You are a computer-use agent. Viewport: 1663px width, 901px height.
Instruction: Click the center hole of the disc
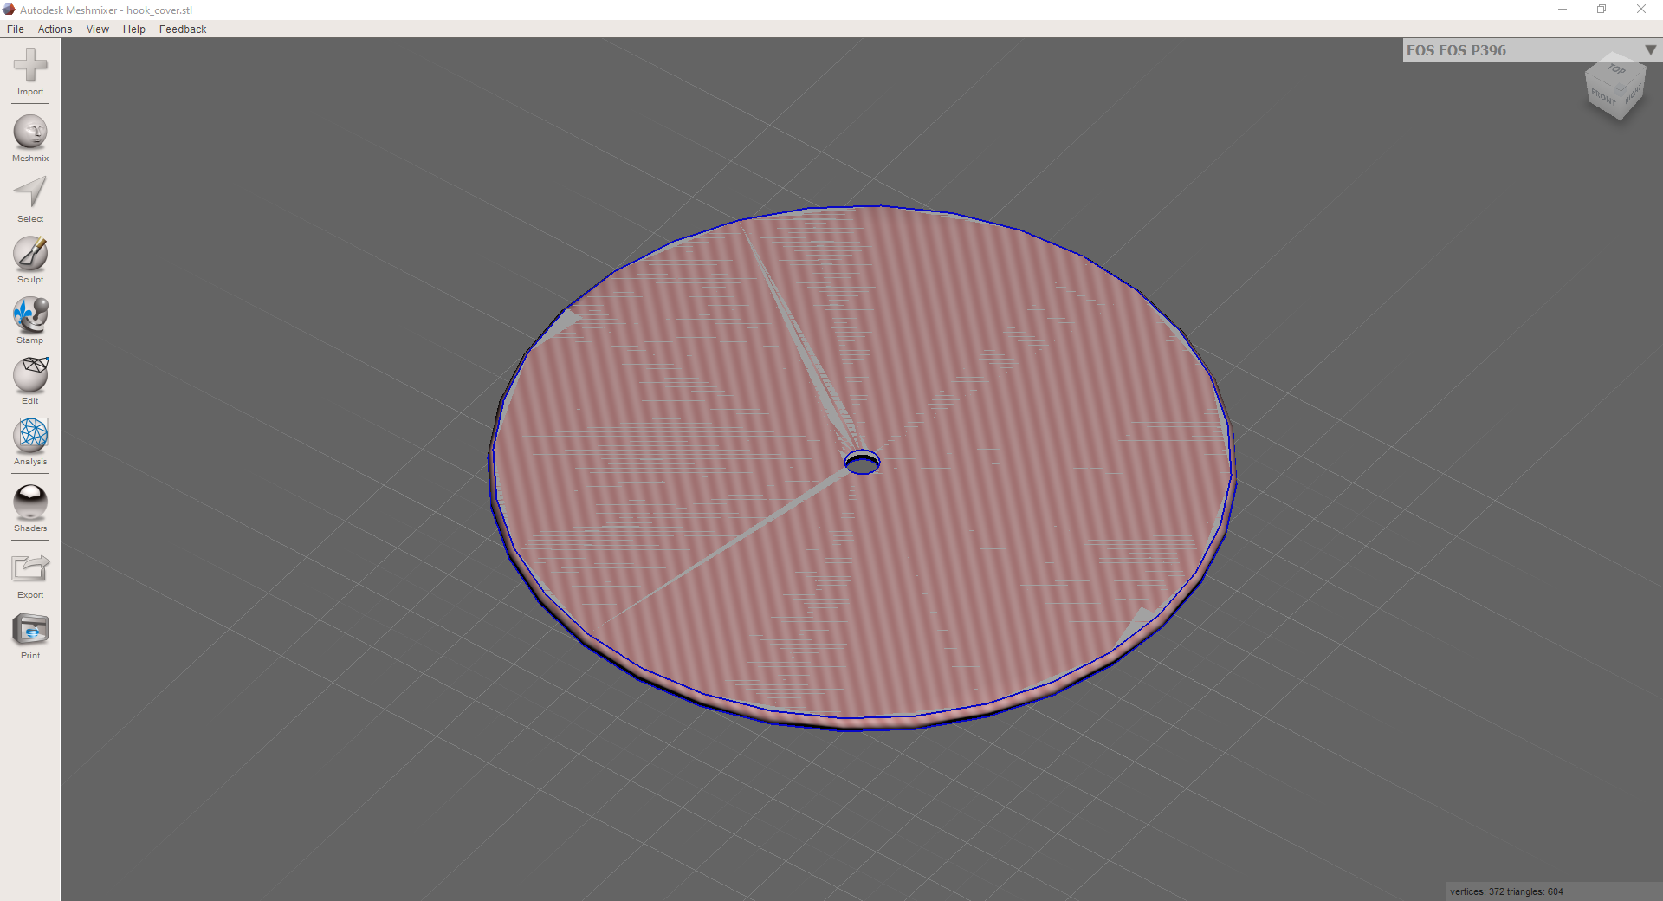click(862, 463)
